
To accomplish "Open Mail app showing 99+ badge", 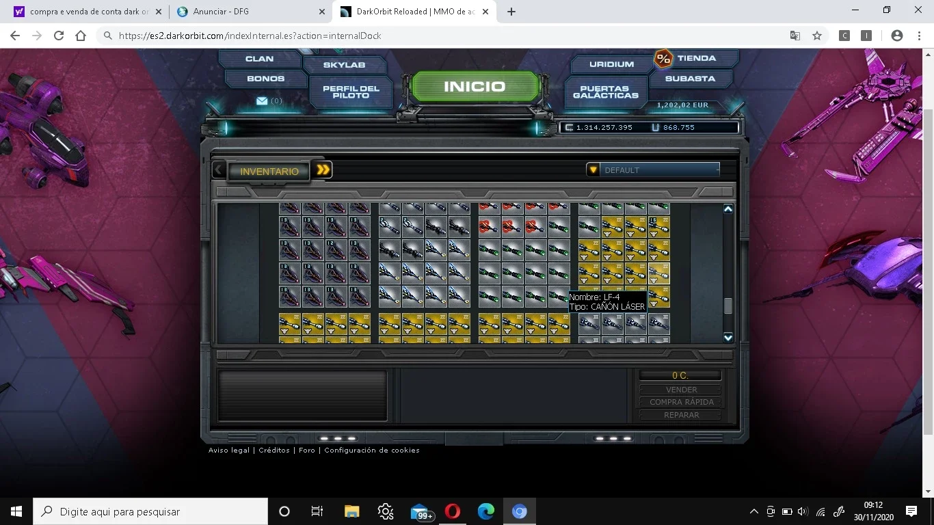I will pyautogui.click(x=421, y=512).
